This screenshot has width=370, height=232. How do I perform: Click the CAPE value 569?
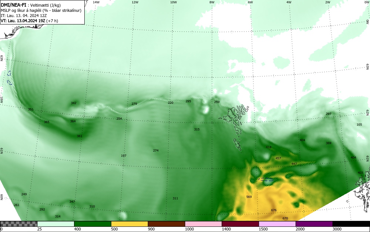(249, 197)
